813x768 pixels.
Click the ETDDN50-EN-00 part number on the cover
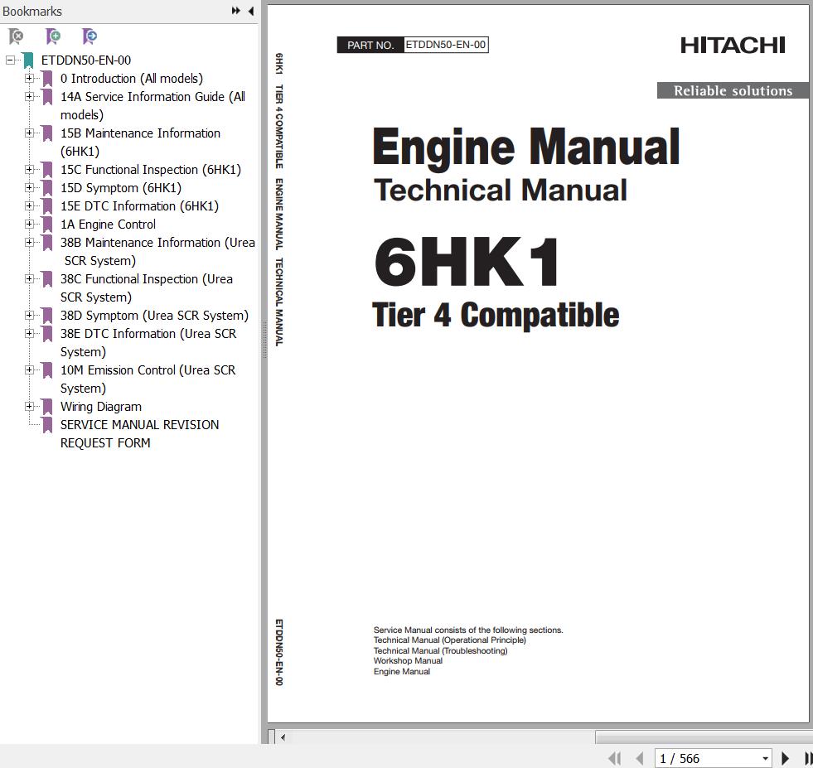(445, 45)
